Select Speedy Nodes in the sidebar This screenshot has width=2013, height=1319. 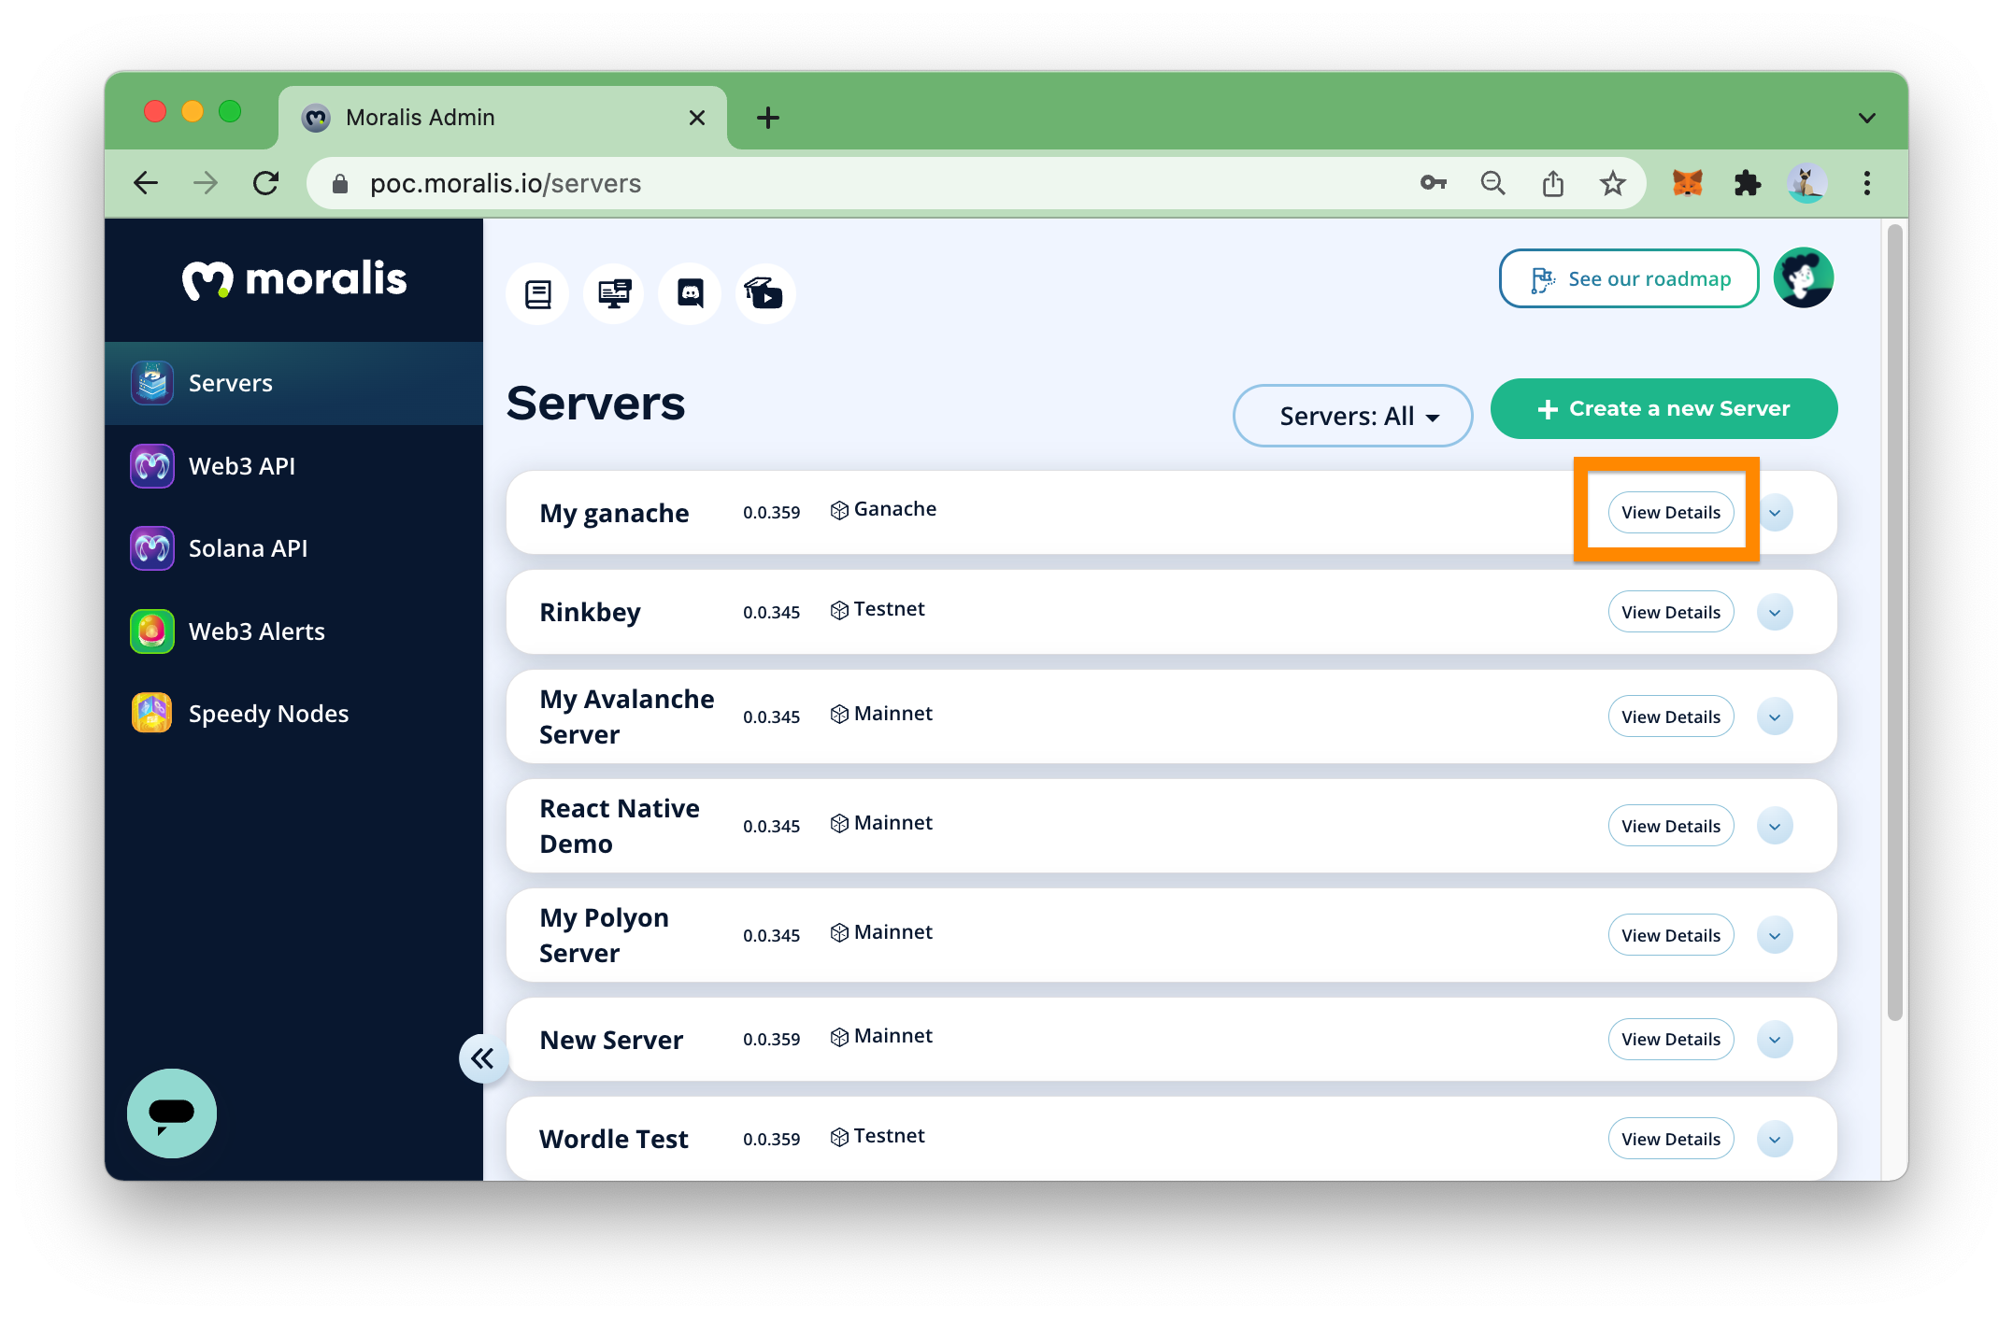click(x=294, y=714)
